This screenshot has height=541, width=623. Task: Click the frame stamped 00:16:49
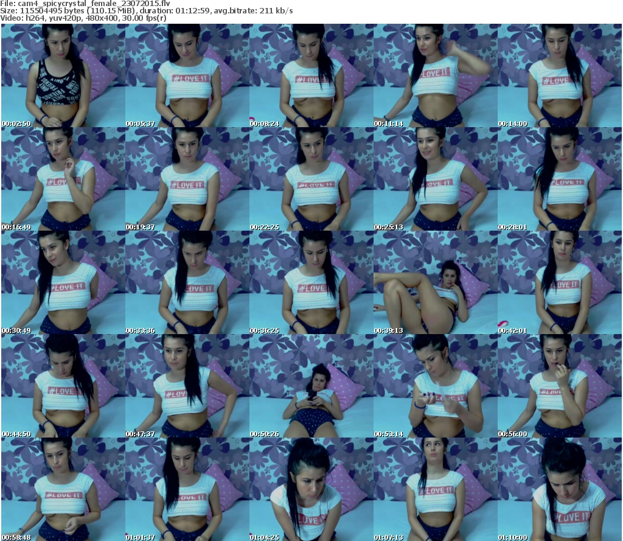[63, 179]
